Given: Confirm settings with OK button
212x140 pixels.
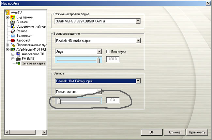Looking at the screenshot, I should (152, 132).
